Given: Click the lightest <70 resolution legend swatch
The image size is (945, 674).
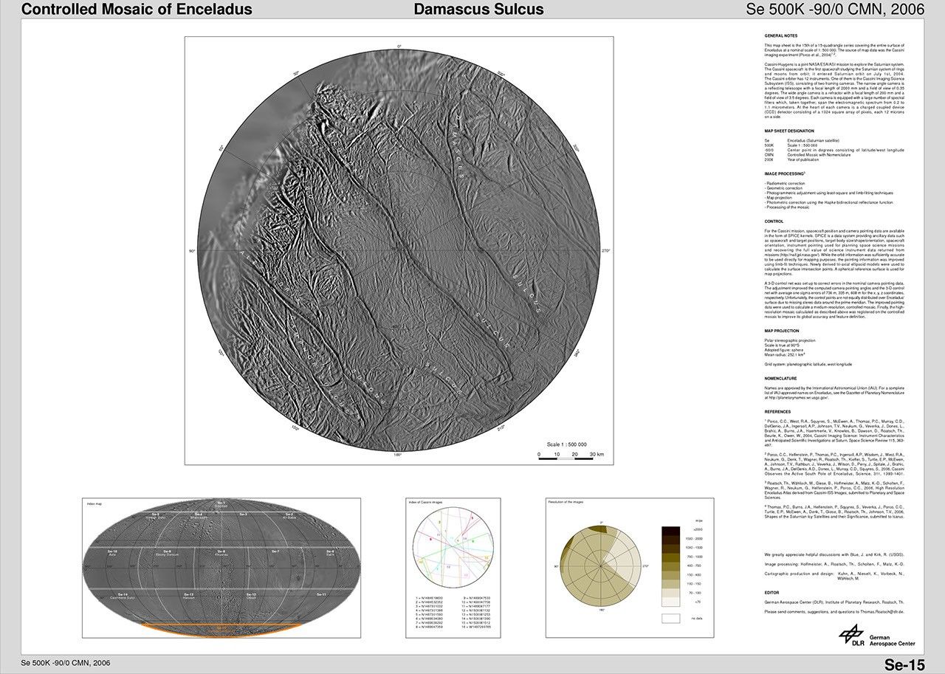Looking at the screenshot, I should (x=671, y=602).
